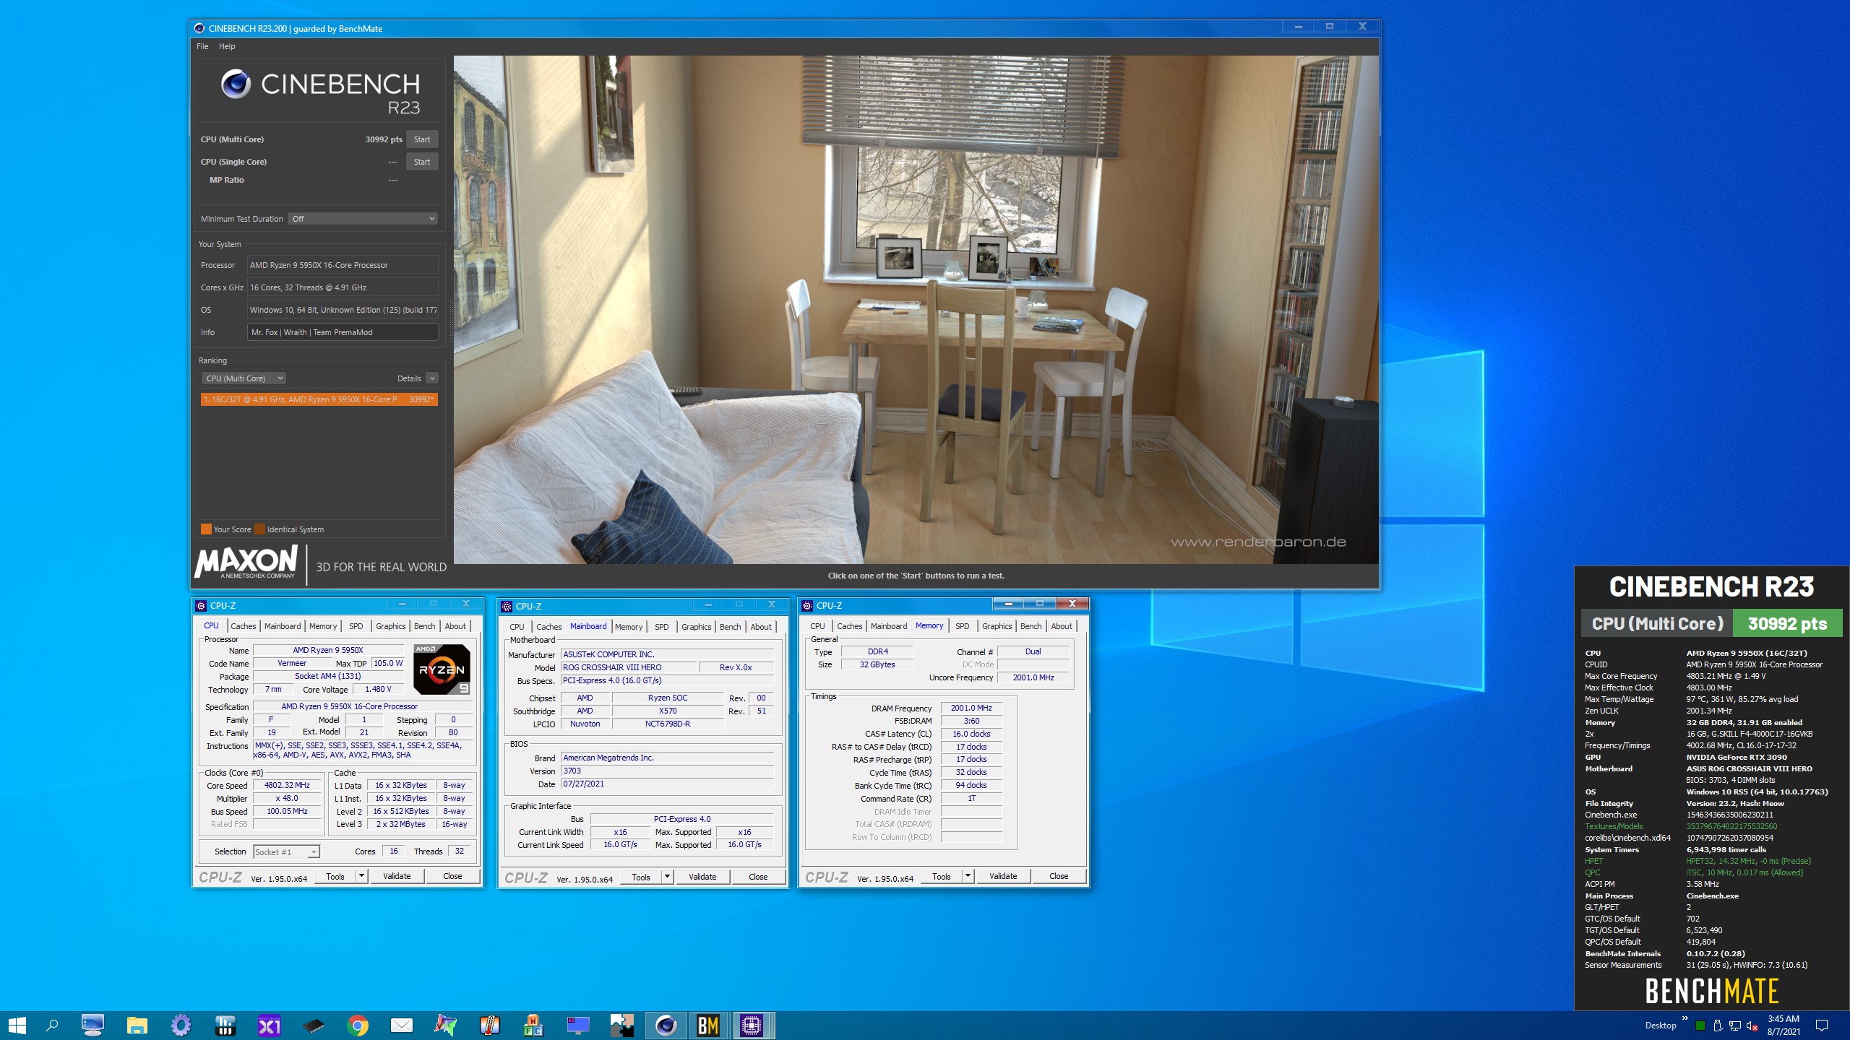Screen dimensions: 1850x1040
Task: Open EVGA Precision X1 taskbar icon
Action: [269, 1025]
